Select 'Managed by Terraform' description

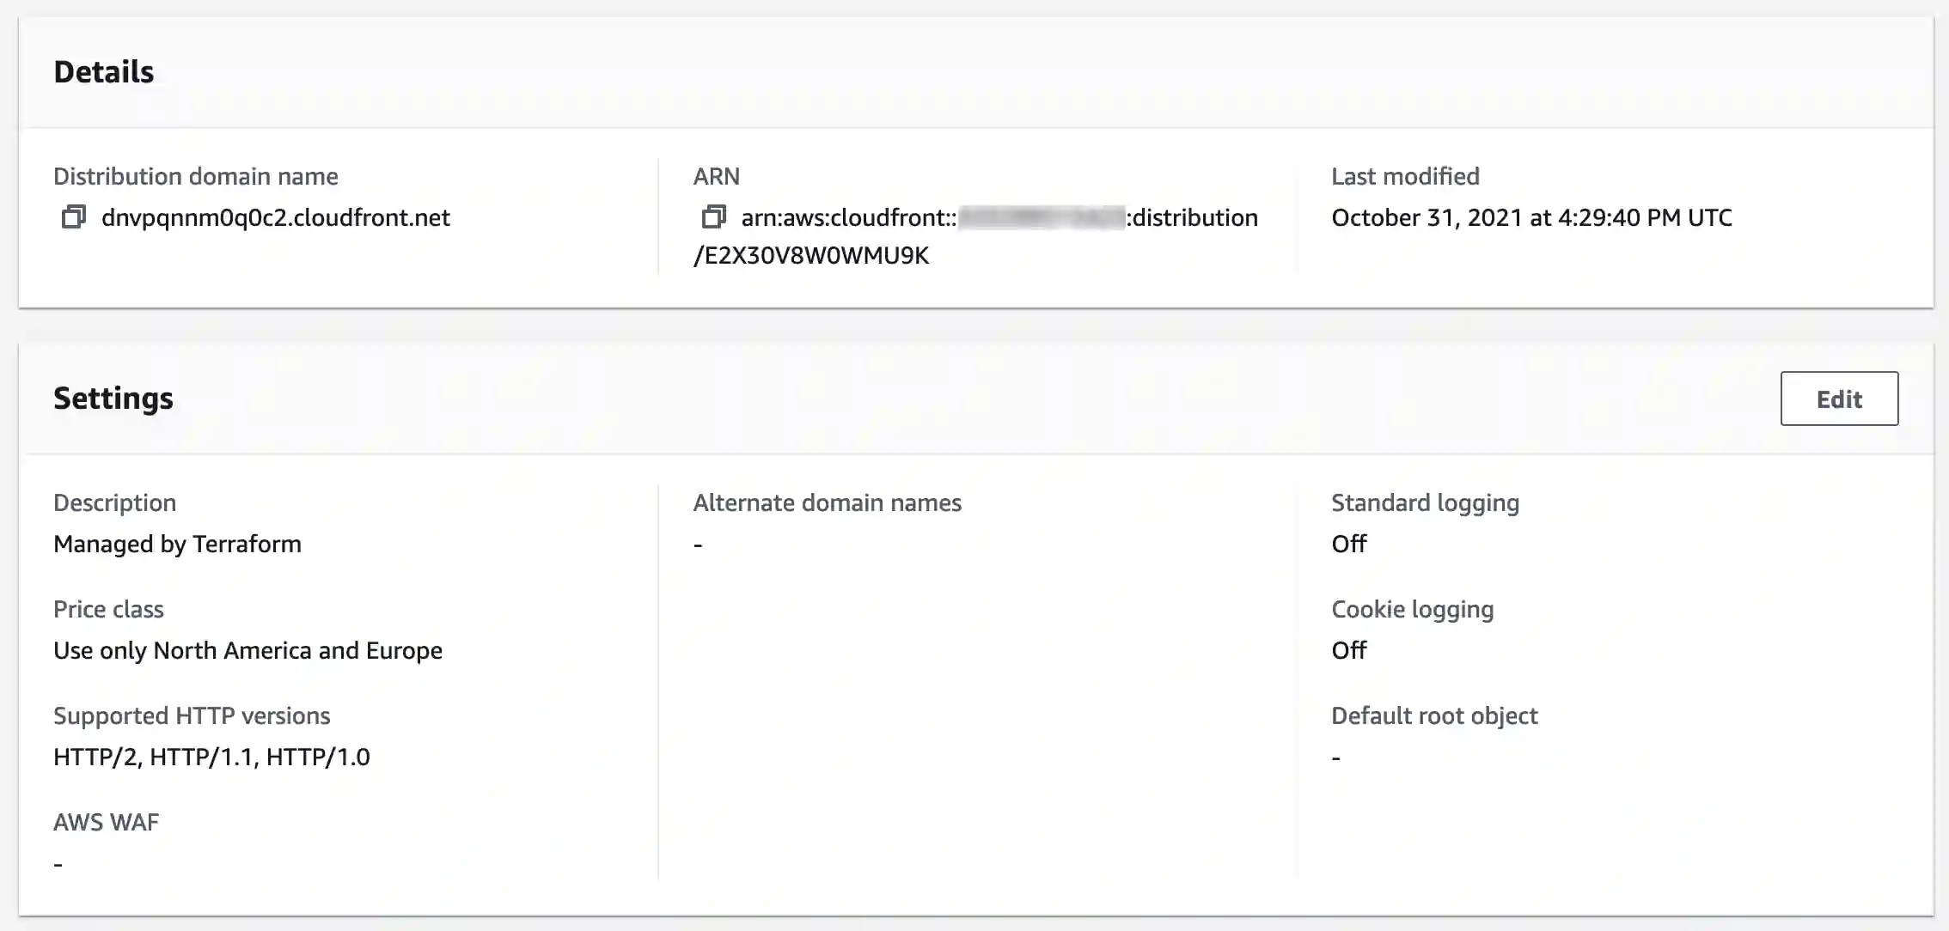point(177,544)
